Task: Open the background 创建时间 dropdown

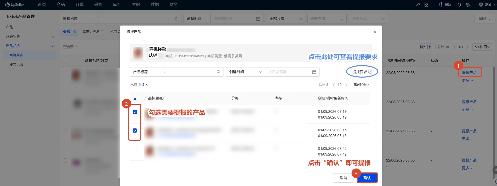Action: tap(197, 19)
